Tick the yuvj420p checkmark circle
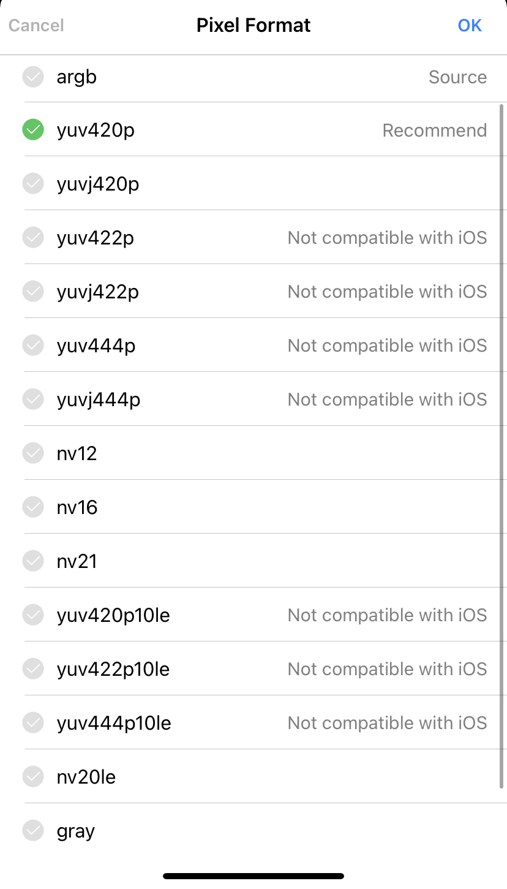The height and width of the screenshot is (889, 507). [x=33, y=184]
